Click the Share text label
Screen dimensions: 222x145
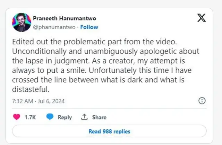[x=99, y=117]
